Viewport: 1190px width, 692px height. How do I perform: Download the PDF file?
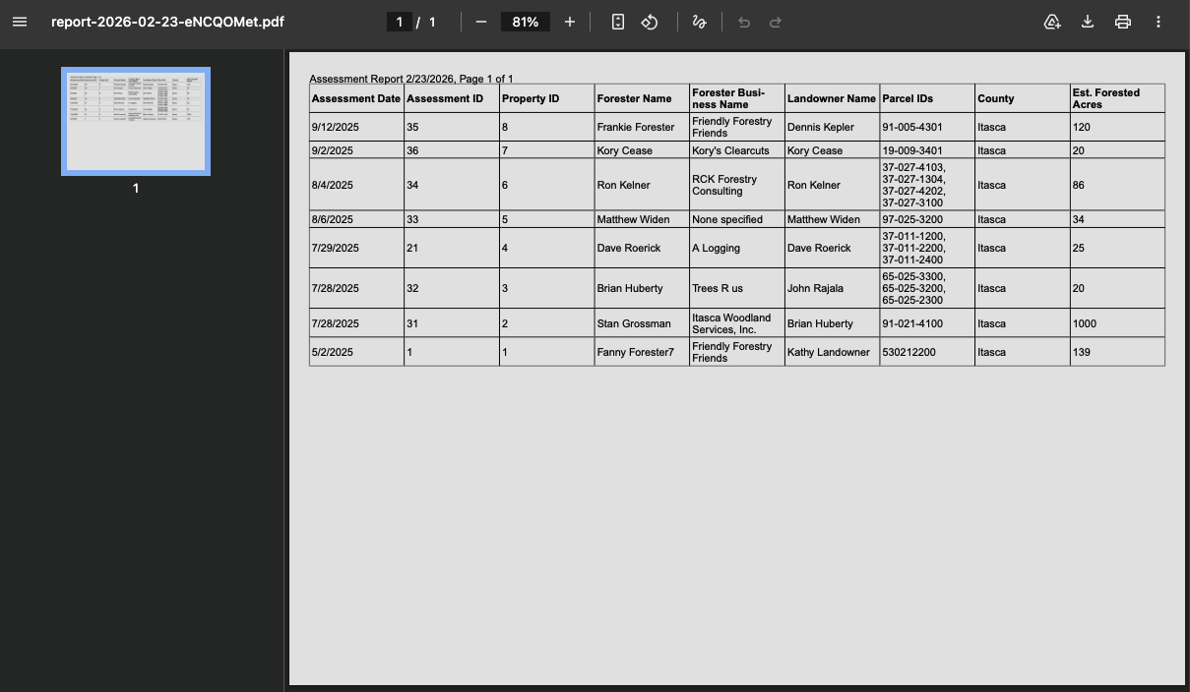[x=1088, y=22]
